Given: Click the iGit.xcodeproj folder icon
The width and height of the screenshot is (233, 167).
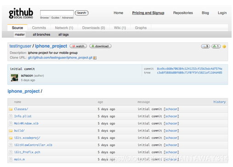Looking at the screenshot, I should pyautogui.click(x=11, y=138).
